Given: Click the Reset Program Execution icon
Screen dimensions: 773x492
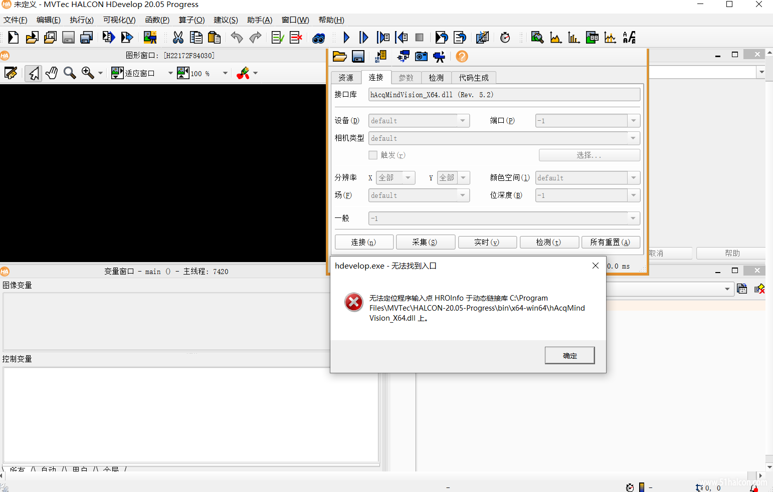Looking at the screenshot, I should pyautogui.click(x=441, y=38).
